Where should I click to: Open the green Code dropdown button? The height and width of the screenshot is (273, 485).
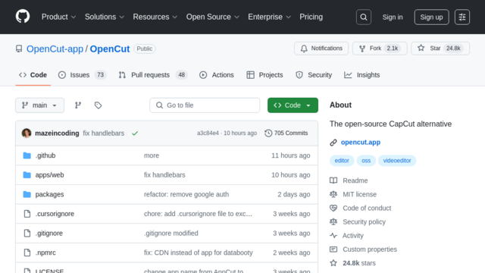[293, 105]
